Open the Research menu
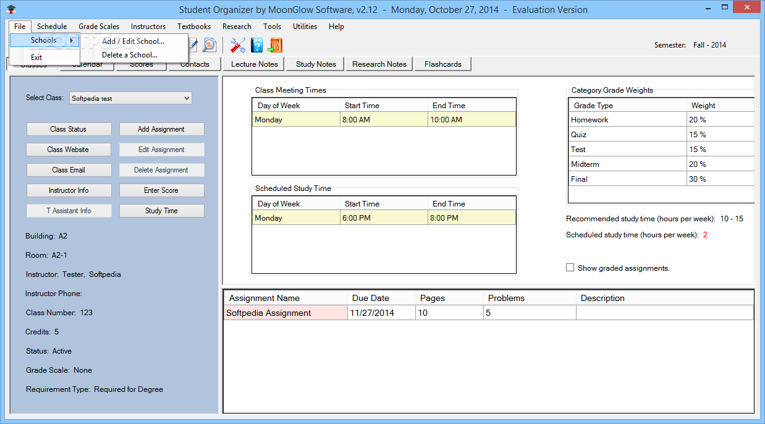Viewport: 765px width, 424px height. (x=237, y=27)
